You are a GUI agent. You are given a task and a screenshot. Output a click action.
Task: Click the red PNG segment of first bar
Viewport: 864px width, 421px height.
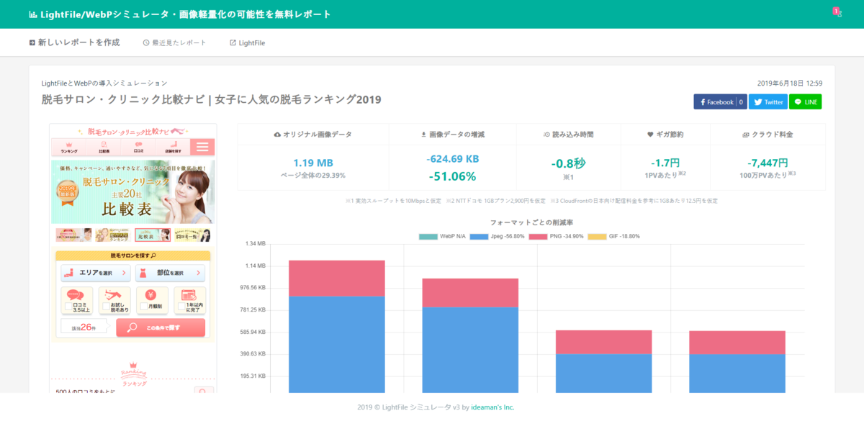[x=337, y=279]
